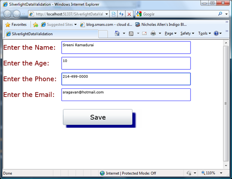Click the Enter the Email label
Image resolution: width=232 pixels, height=179 pixels.
point(29,95)
